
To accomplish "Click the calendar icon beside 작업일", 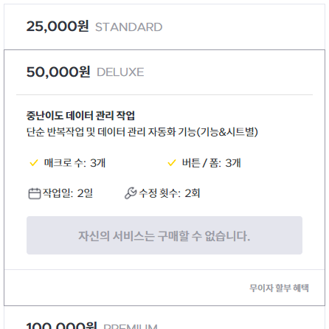I will (x=35, y=193).
